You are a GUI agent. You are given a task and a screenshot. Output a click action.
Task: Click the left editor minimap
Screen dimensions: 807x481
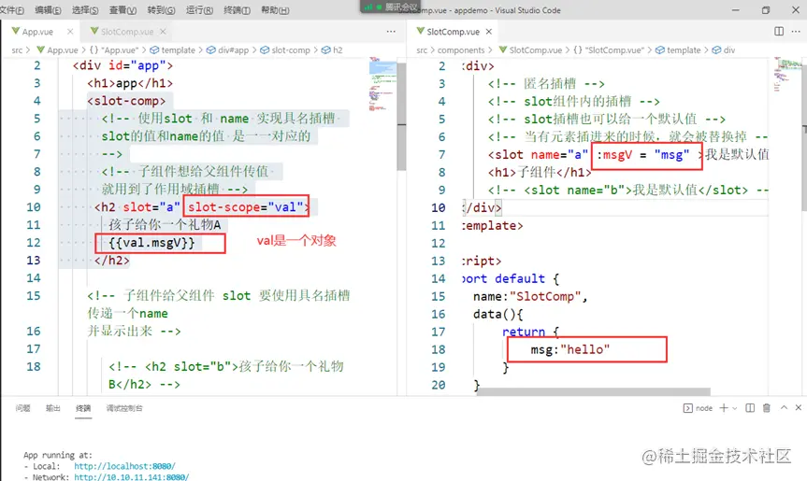(x=382, y=85)
